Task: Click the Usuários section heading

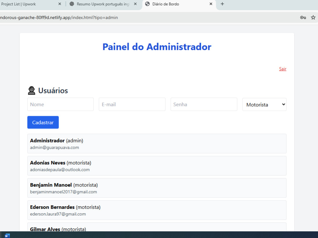Action: coord(53,91)
